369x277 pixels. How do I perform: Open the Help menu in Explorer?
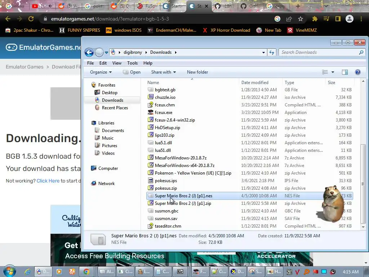(x=148, y=63)
